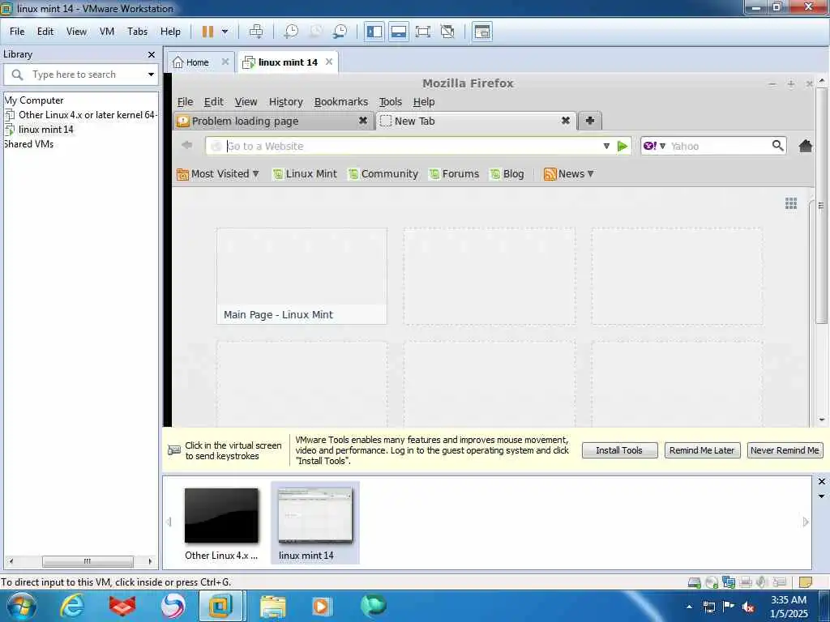Screen dimensions: 830x622
Task: Open the VMware Help menu
Action: point(170,32)
